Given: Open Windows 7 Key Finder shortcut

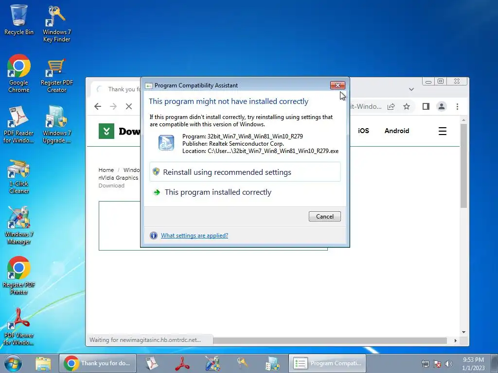Looking at the screenshot, I should [56, 24].
